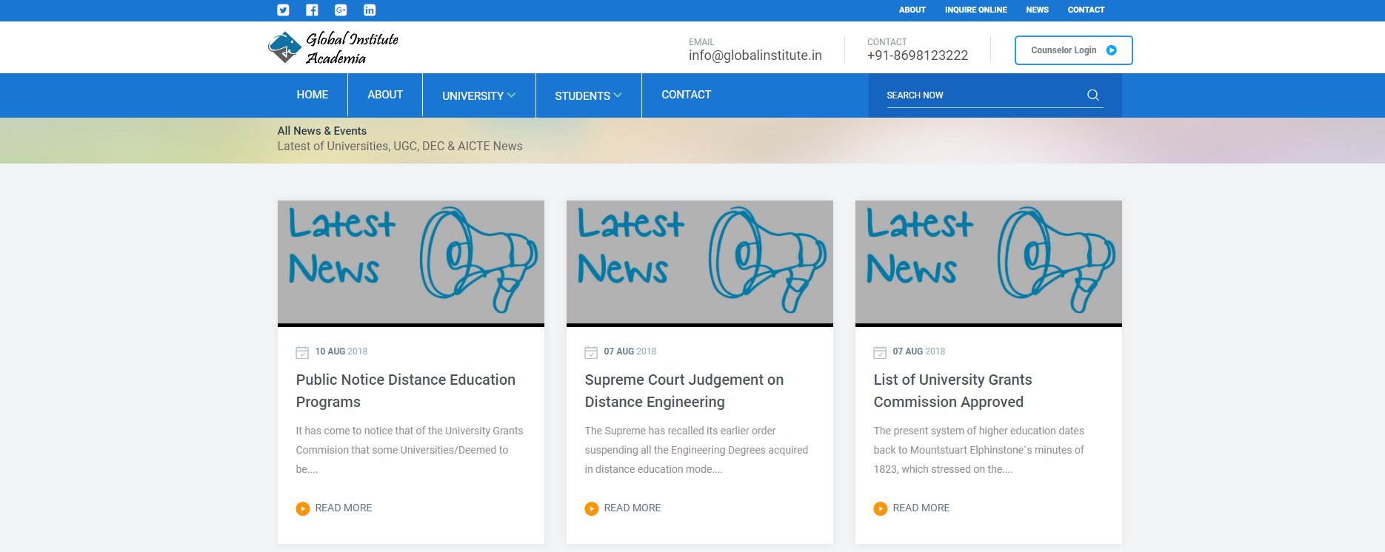Click Latest News image on Supreme Court card
This screenshot has width=1385, height=552.
[700, 263]
